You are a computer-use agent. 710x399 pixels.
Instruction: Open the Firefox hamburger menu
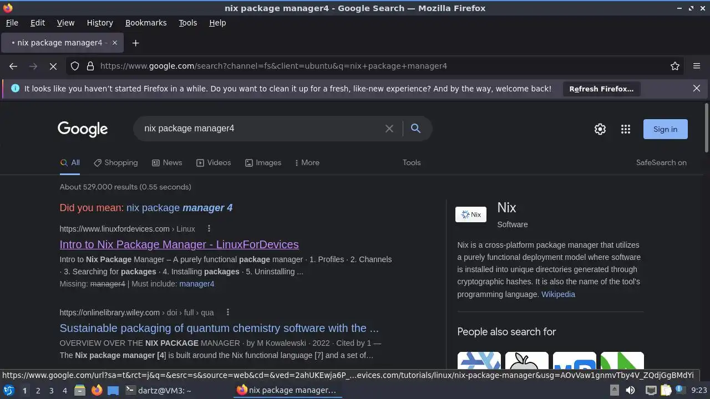697,66
